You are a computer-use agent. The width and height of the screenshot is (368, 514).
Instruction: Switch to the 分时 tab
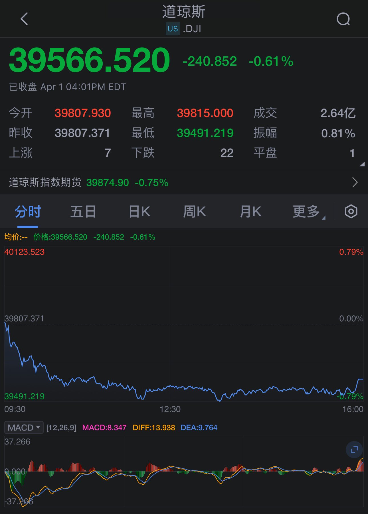tap(28, 212)
